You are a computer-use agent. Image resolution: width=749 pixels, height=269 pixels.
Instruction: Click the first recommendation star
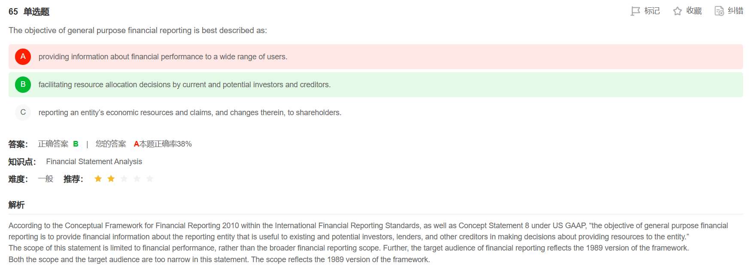[98, 179]
